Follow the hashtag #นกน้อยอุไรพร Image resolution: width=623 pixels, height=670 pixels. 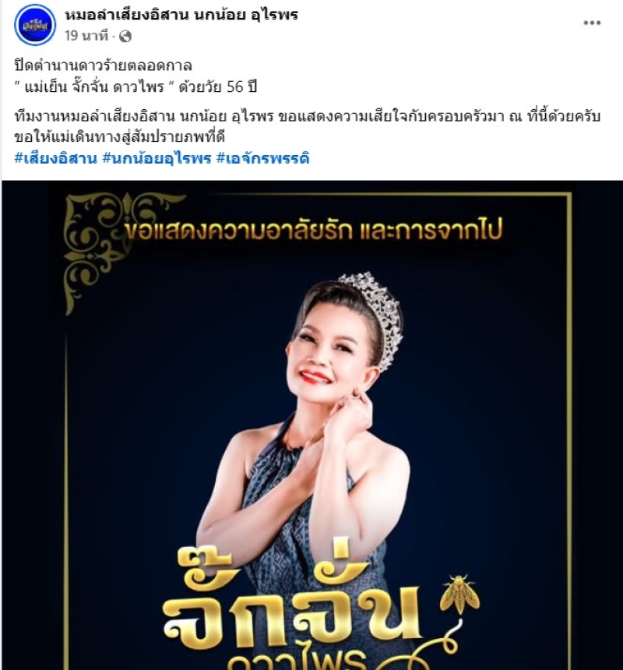(157, 158)
